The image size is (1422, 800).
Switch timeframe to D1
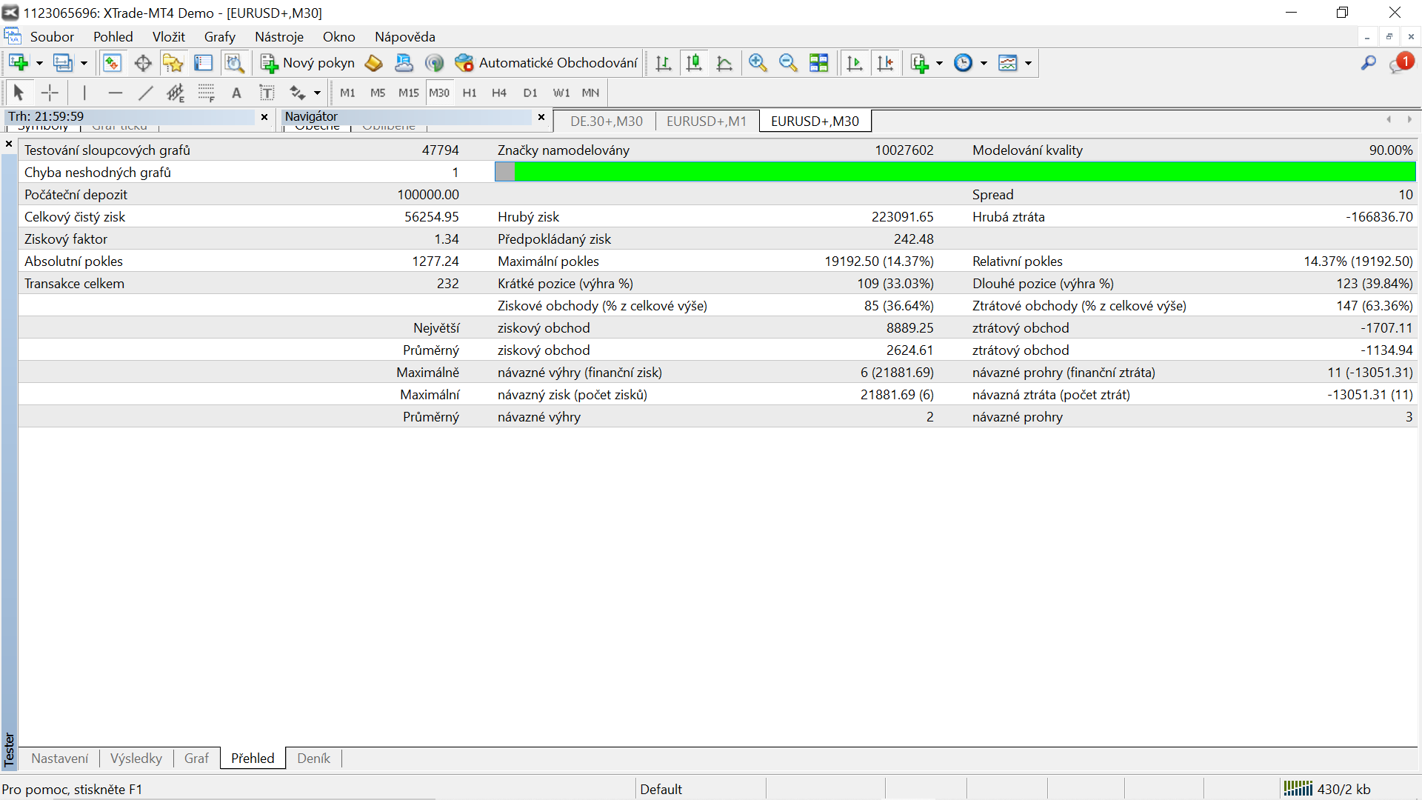[x=530, y=93]
